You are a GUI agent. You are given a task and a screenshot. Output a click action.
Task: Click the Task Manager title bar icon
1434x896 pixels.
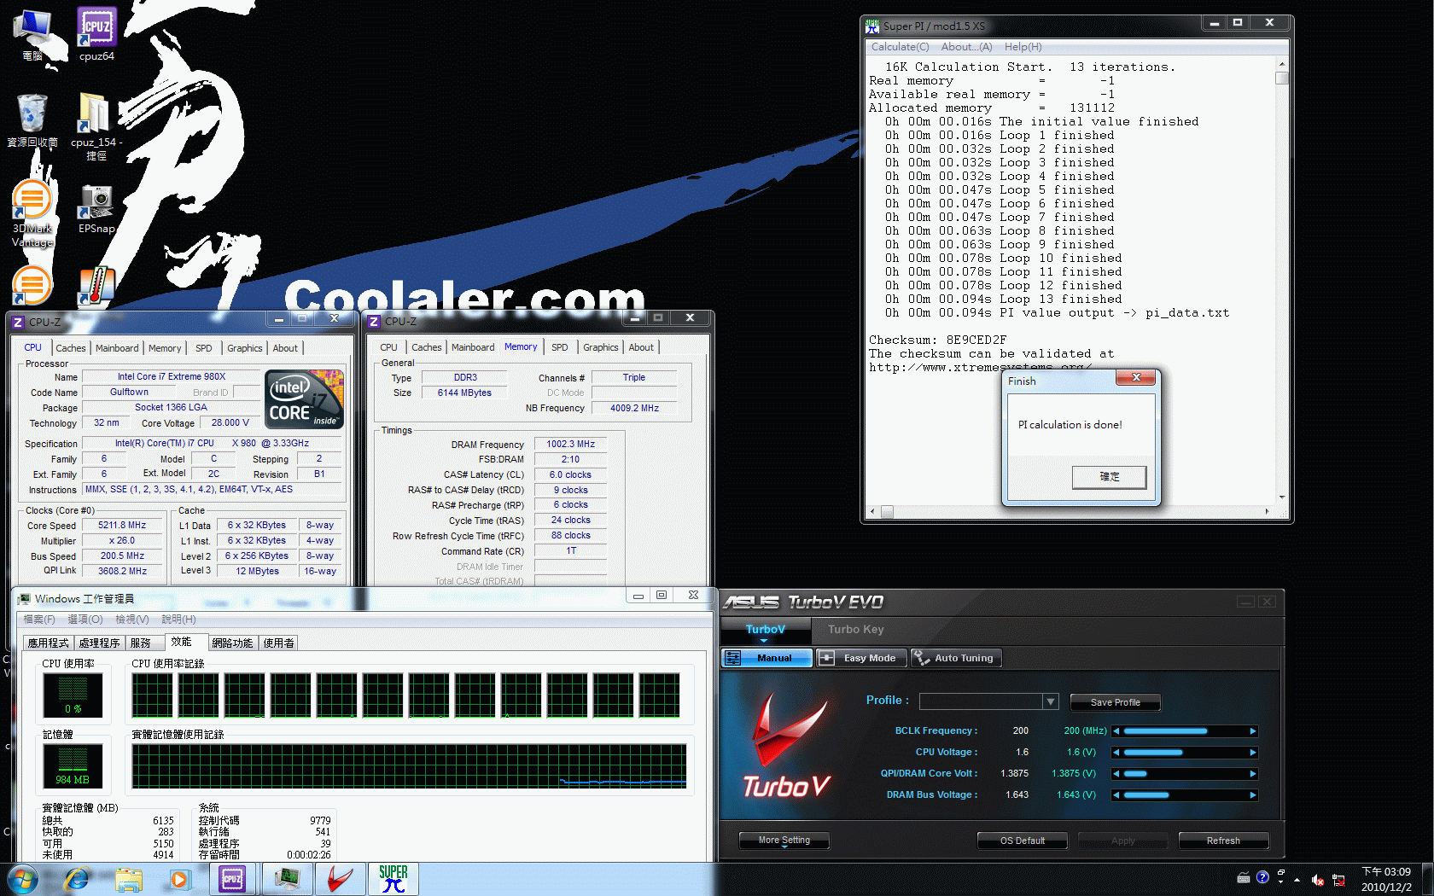tap(24, 599)
